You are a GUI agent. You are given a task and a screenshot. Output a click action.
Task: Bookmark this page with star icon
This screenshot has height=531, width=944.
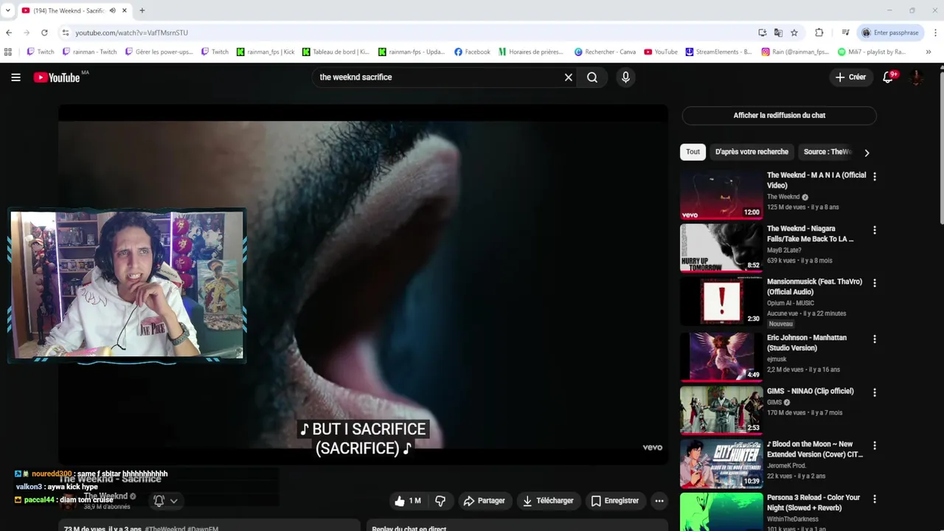pos(794,32)
